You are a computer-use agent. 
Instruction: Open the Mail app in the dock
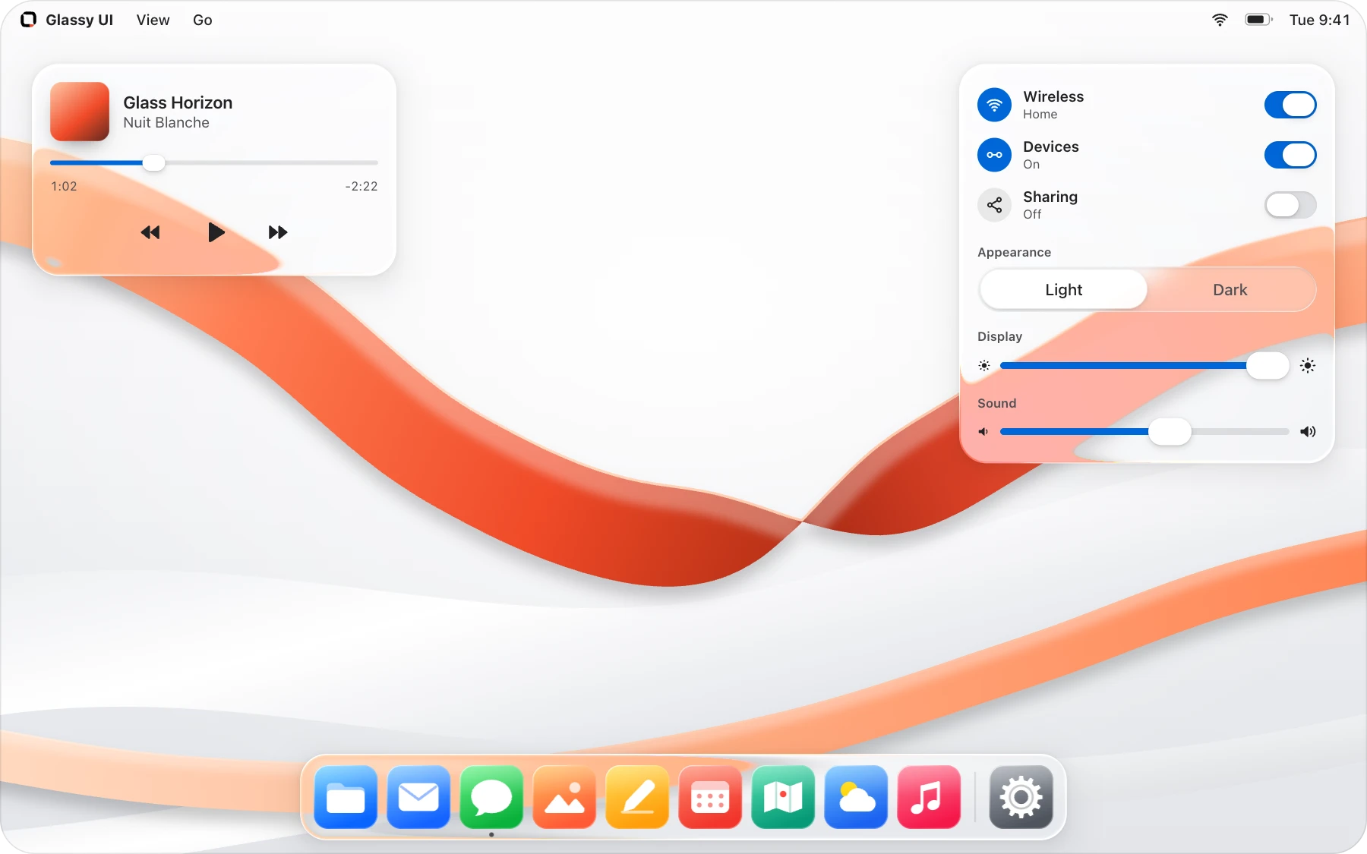pos(418,797)
